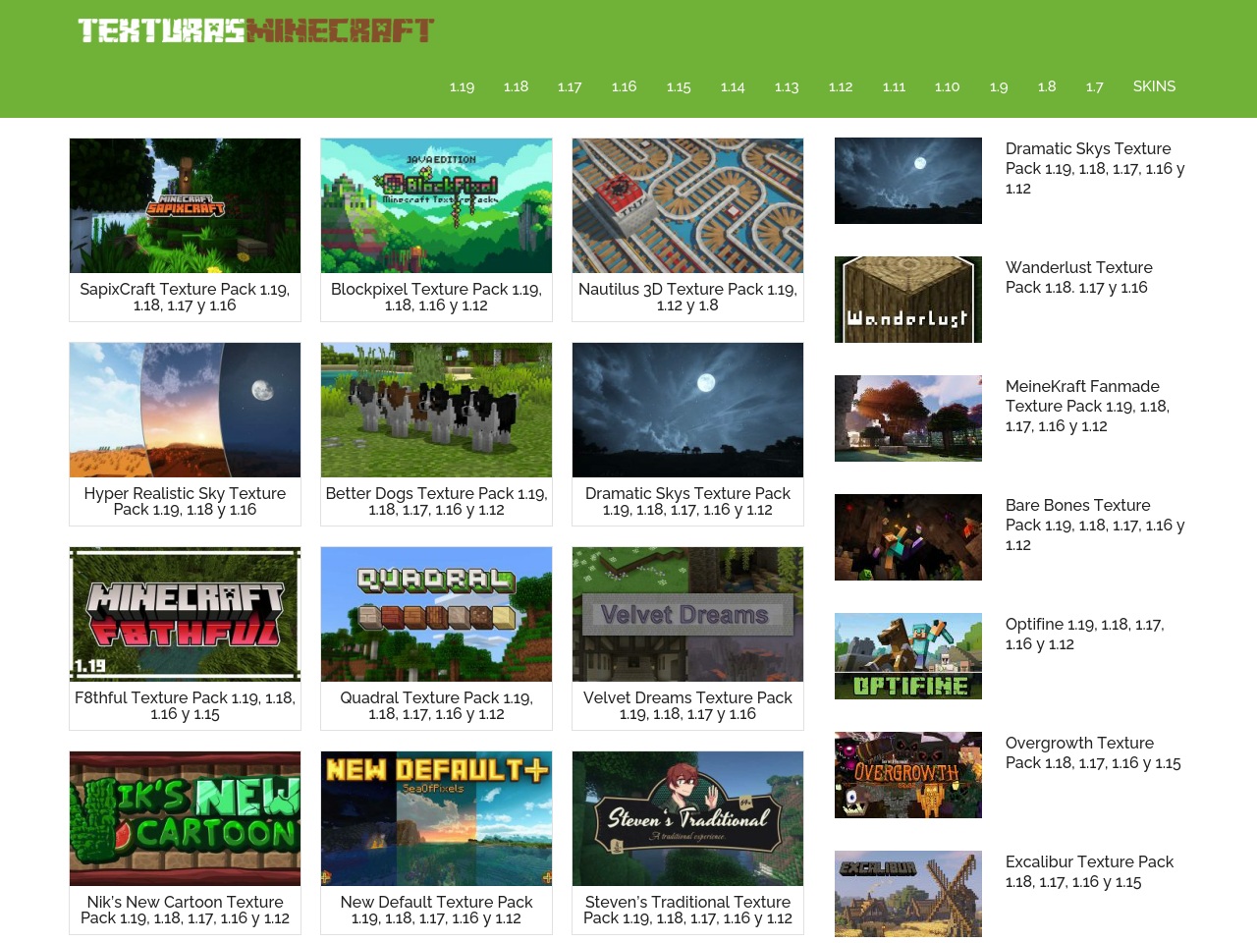
Task: Open the Steven's Traditional thumbnail
Action: [687, 818]
